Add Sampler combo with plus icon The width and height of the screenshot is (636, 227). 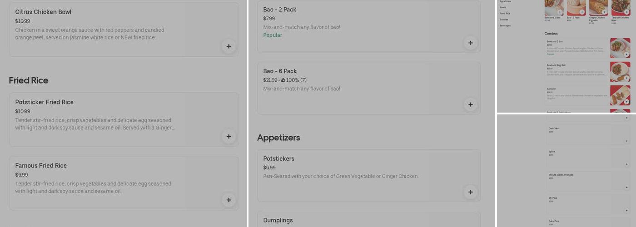626,102
